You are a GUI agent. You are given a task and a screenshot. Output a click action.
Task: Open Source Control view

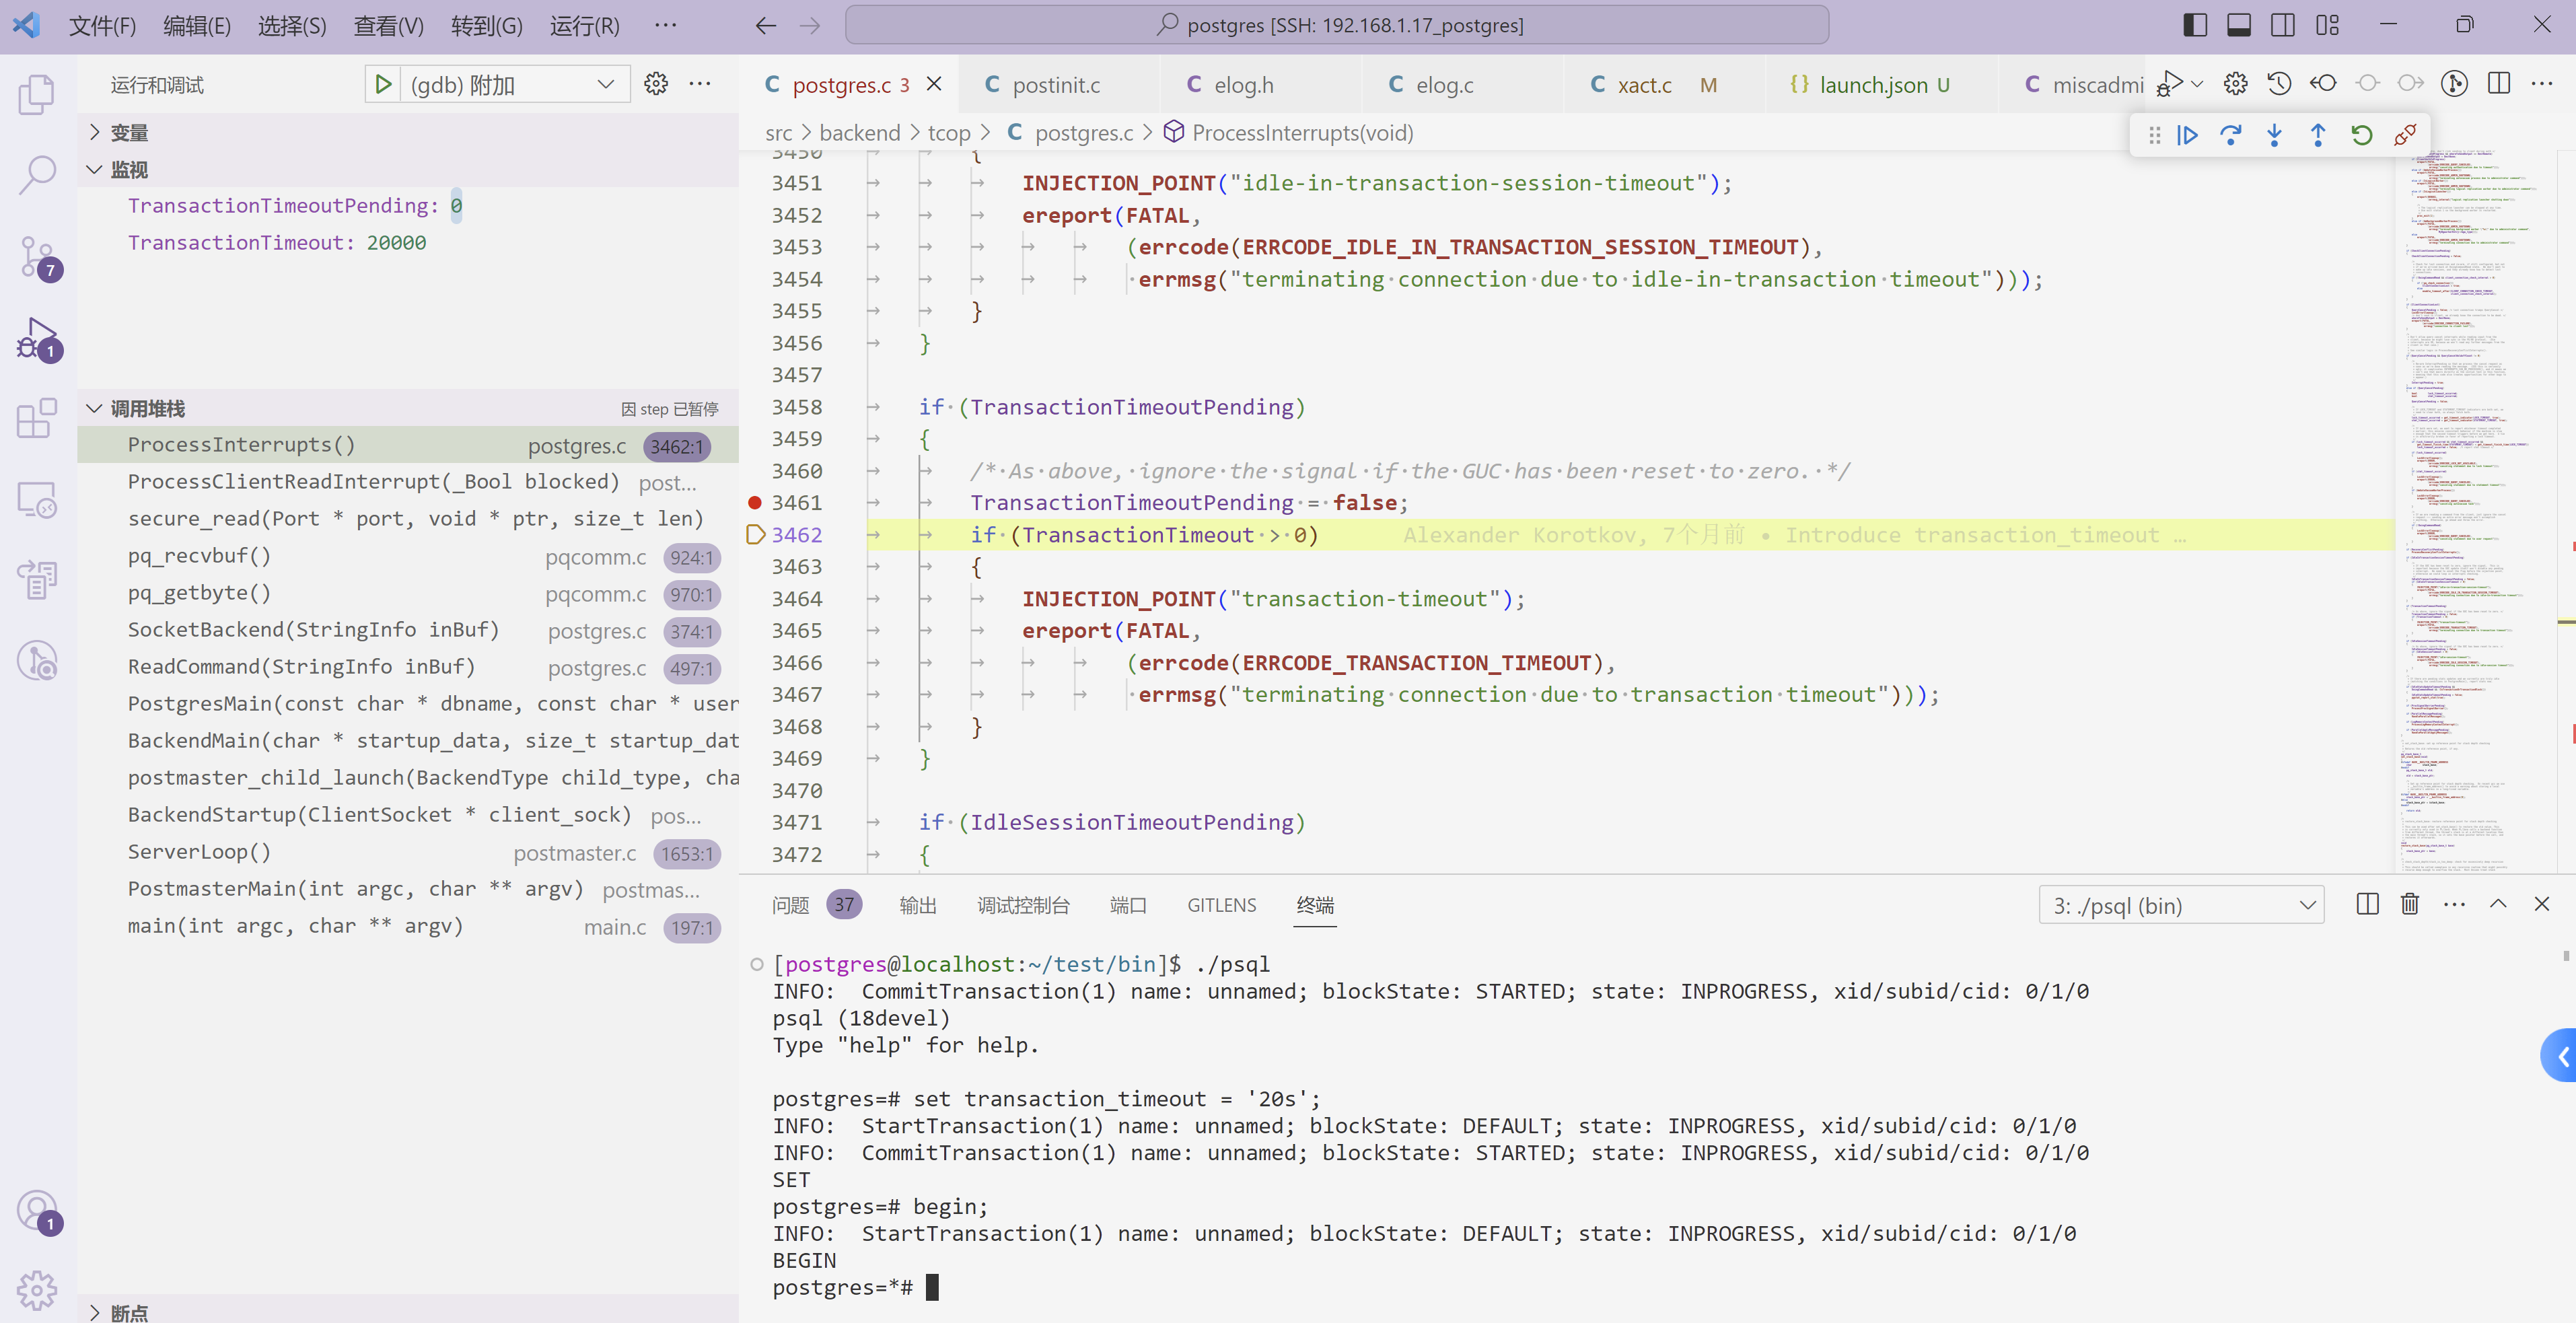[x=38, y=256]
